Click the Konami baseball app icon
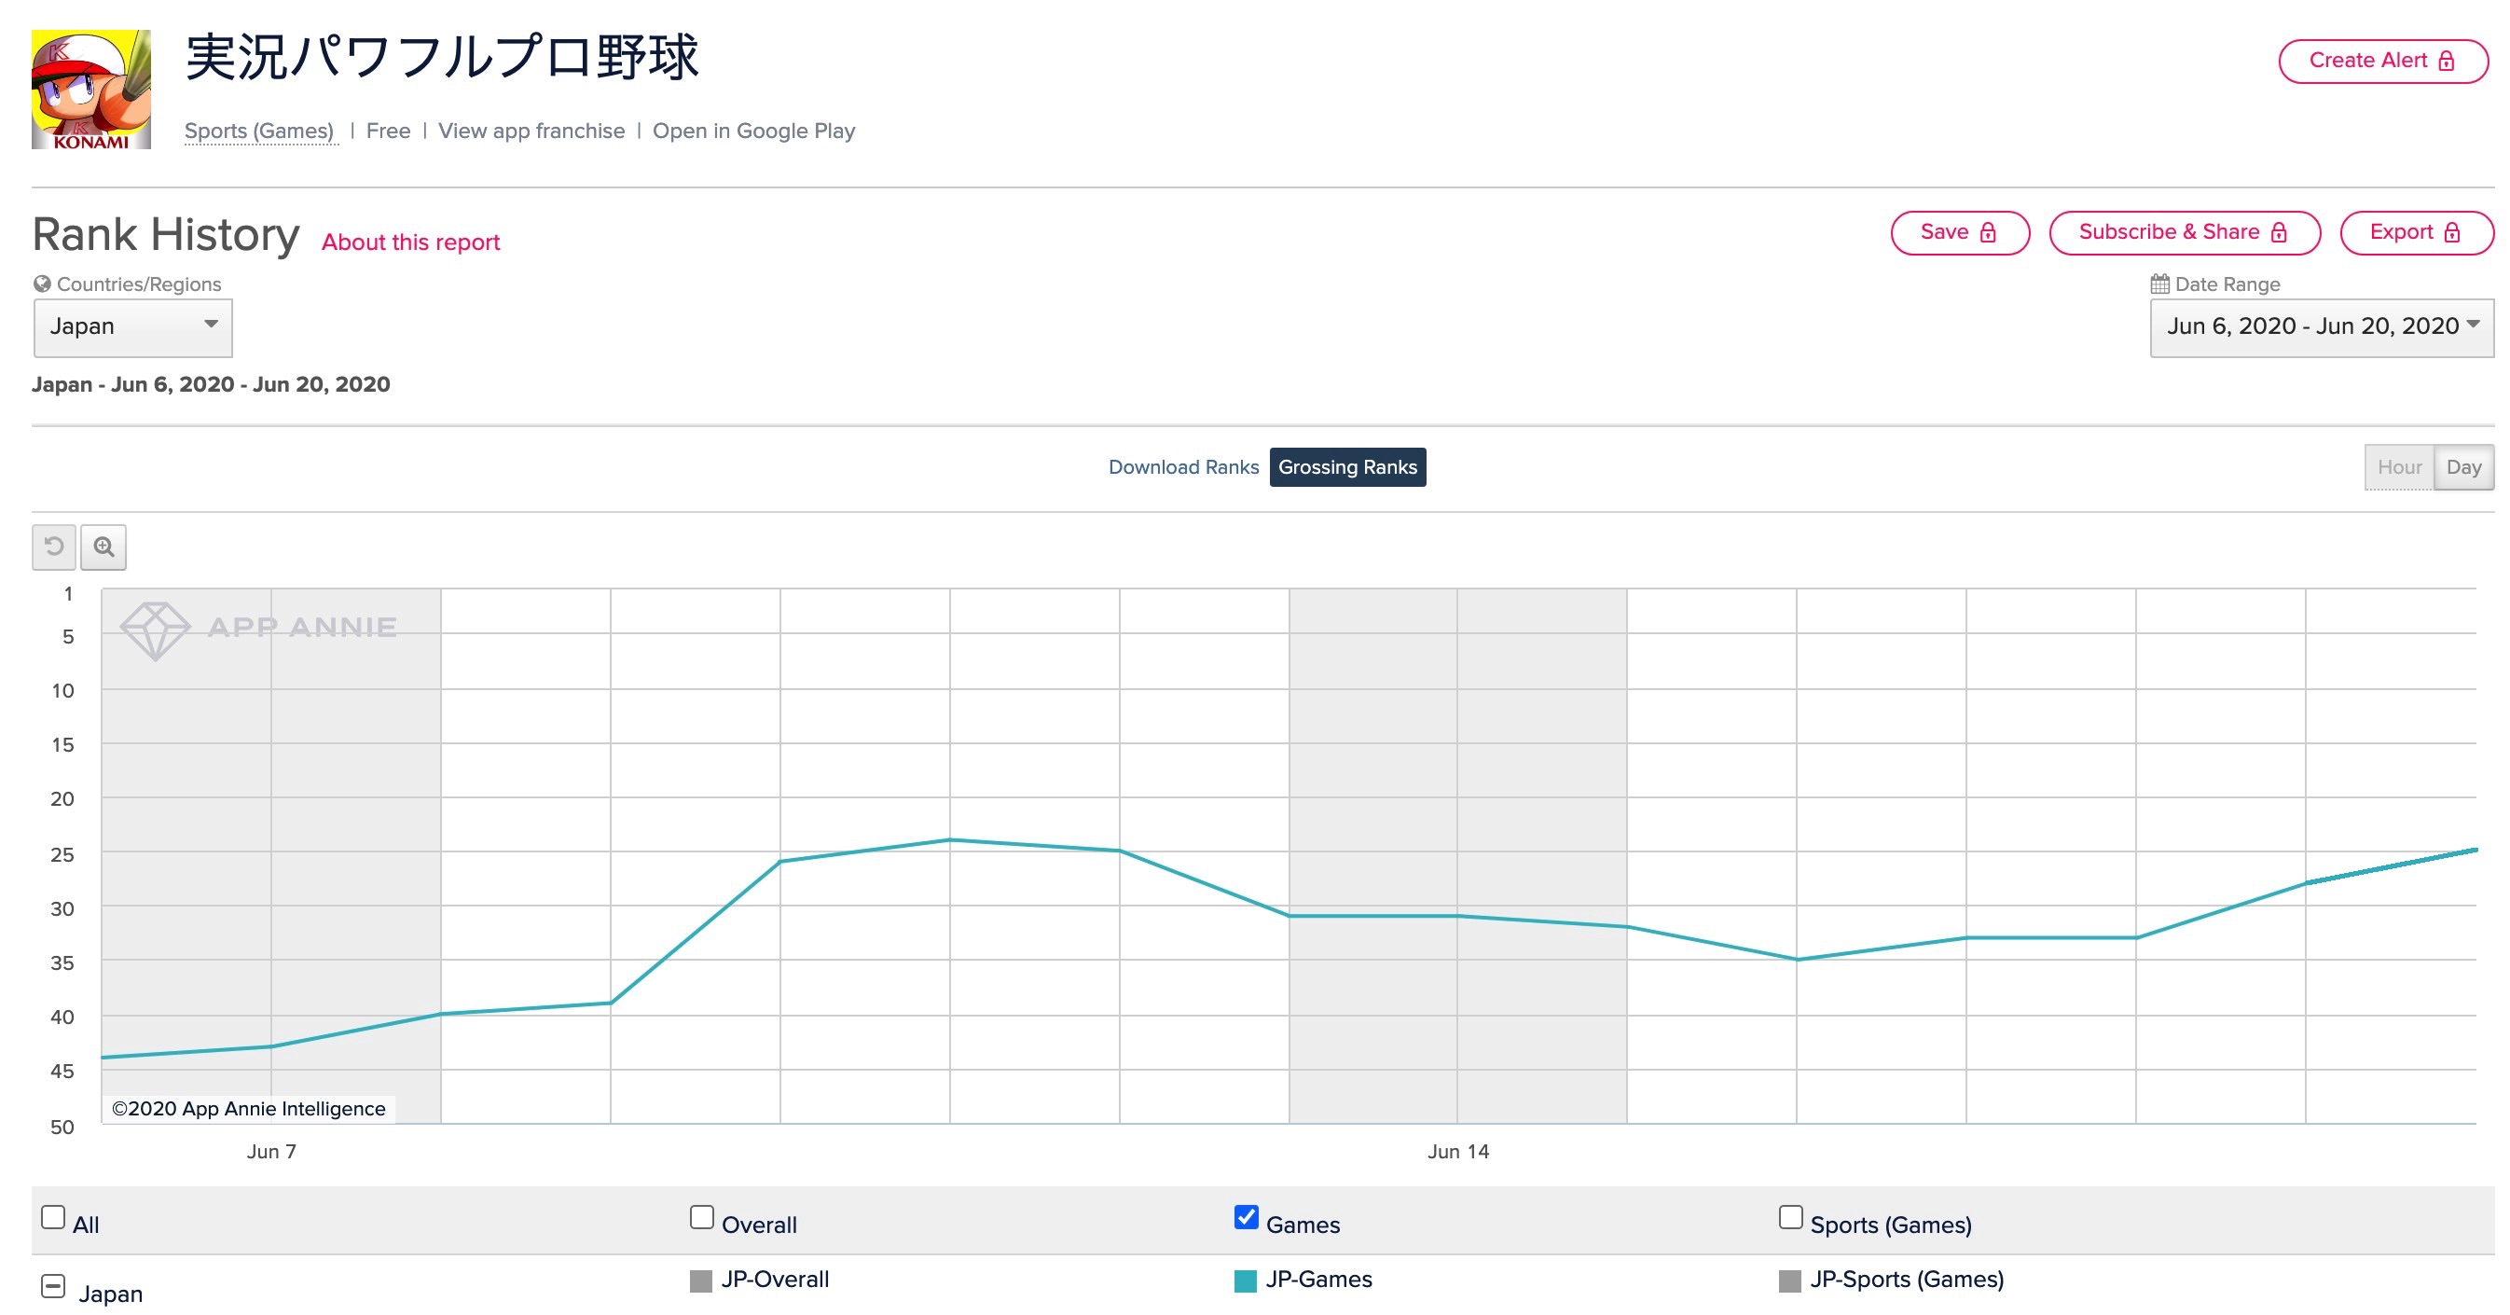 (91, 90)
